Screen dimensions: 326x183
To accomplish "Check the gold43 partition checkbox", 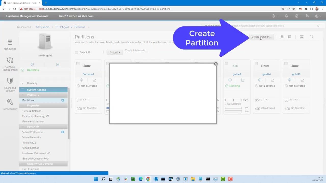I will pyautogui.click(x=226, y=64).
